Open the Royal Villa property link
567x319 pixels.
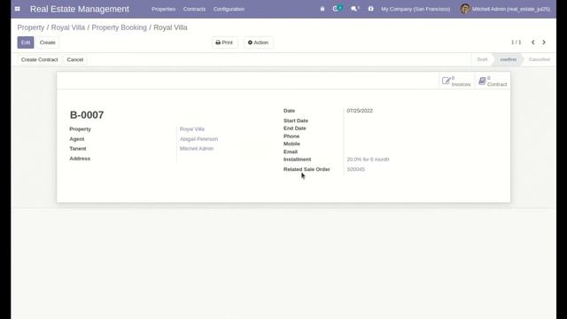[192, 129]
